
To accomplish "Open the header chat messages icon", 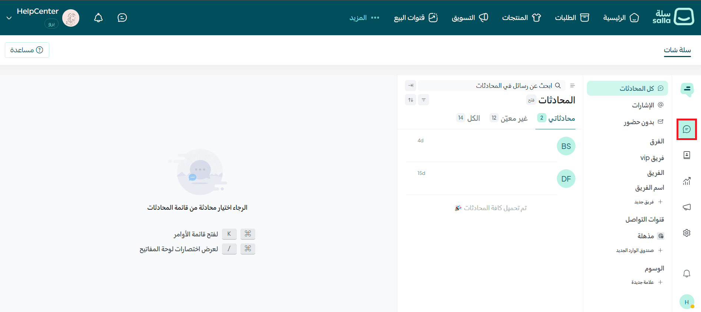I will click(122, 18).
